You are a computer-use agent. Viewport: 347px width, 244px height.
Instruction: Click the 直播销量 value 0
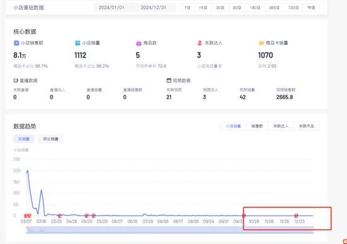click(x=88, y=97)
